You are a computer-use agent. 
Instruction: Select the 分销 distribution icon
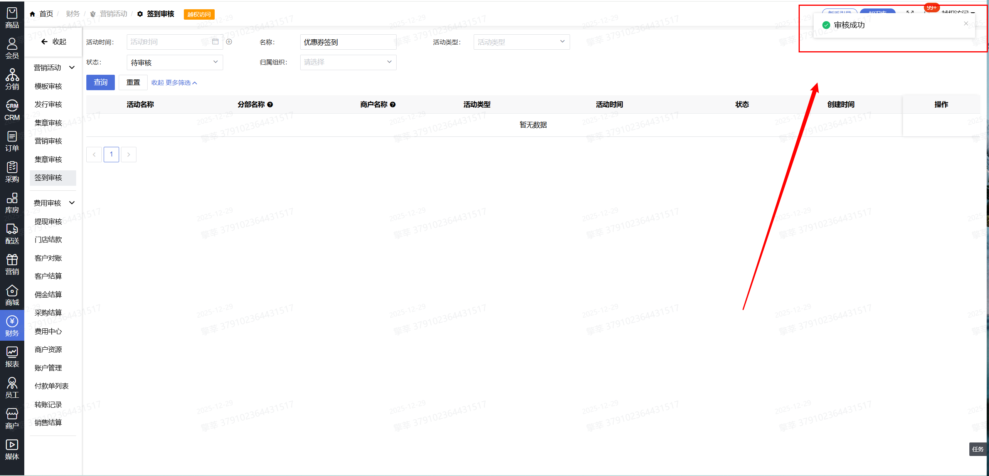[x=12, y=79]
